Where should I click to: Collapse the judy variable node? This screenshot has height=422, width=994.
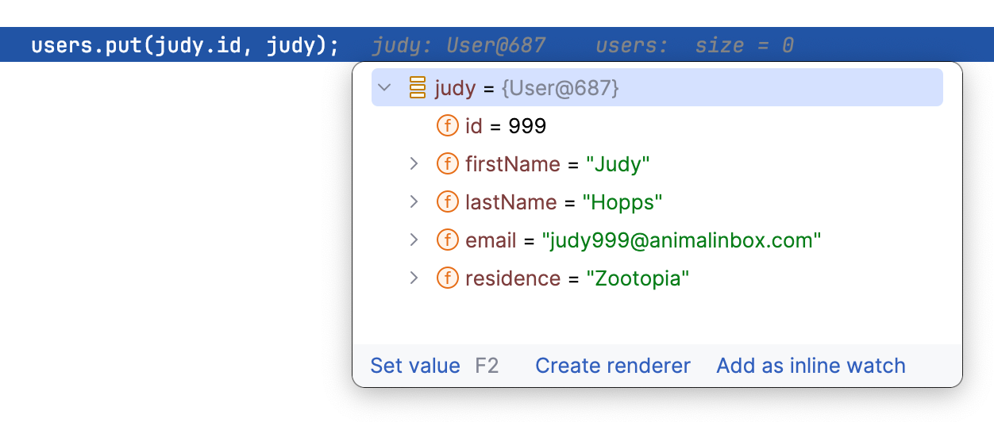(385, 87)
